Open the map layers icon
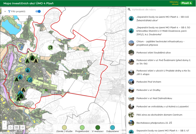 [x=23, y=127]
